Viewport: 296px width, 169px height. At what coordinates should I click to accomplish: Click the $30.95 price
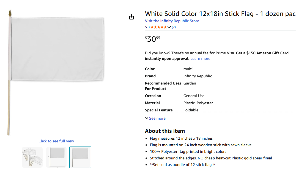(x=152, y=39)
